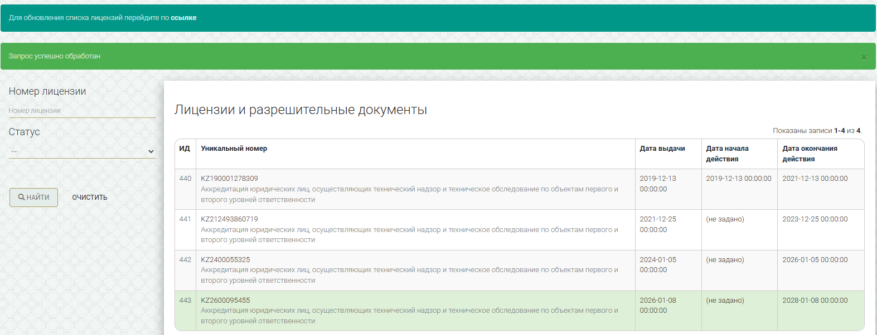Select license number KZ190001278309
The image size is (877, 335).
point(229,179)
